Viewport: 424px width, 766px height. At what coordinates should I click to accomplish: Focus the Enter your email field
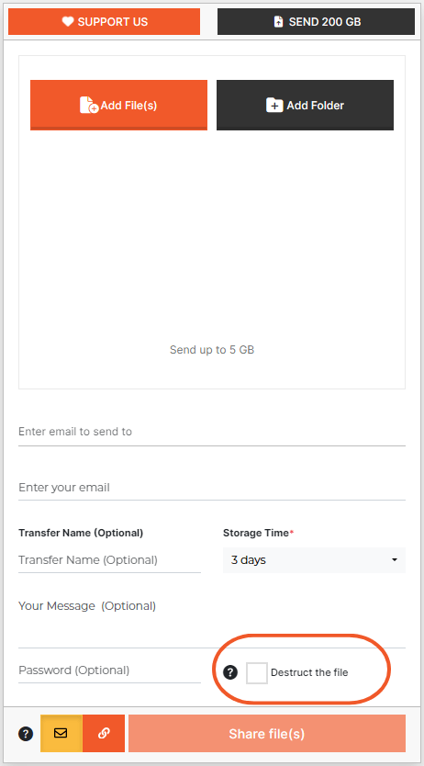click(x=212, y=488)
